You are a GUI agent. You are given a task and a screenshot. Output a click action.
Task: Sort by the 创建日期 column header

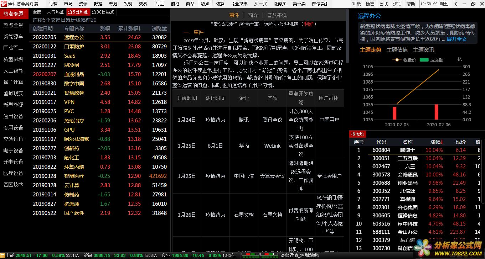pyautogui.click(x=43, y=28)
